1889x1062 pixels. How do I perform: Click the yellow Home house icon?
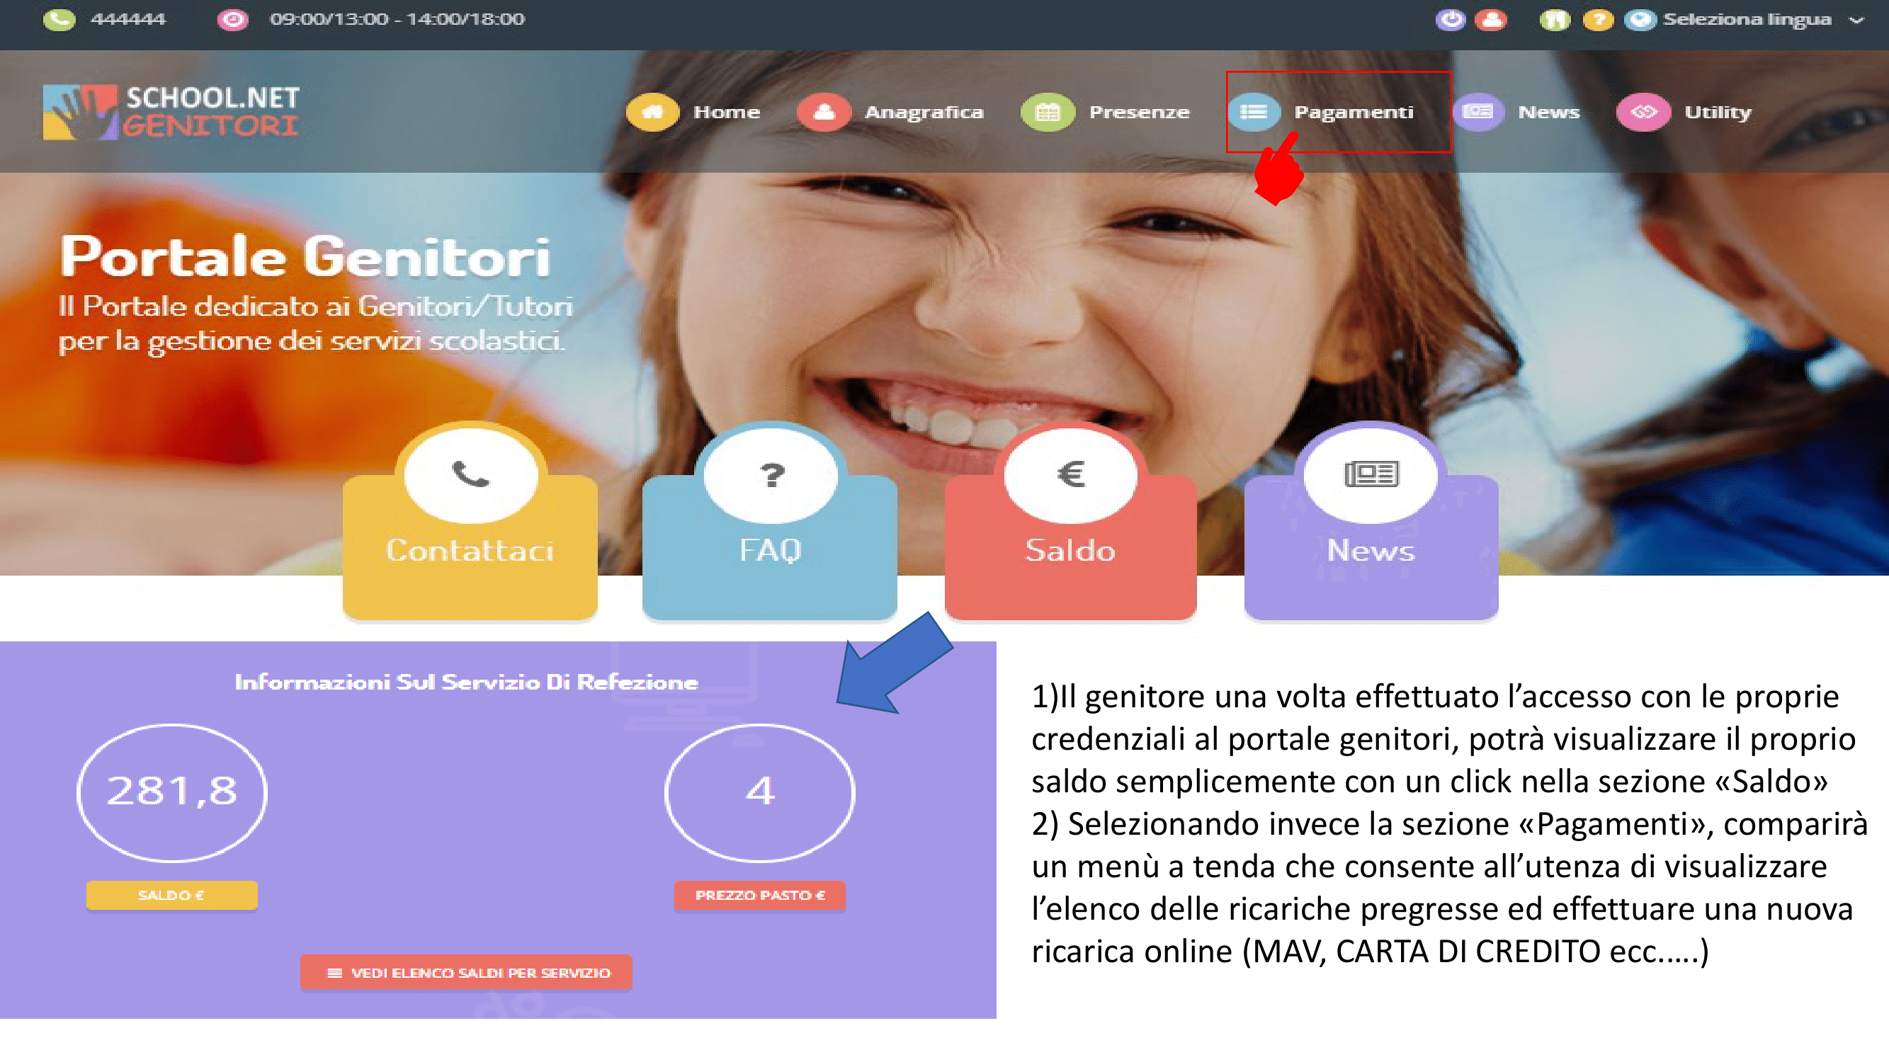tap(652, 112)
